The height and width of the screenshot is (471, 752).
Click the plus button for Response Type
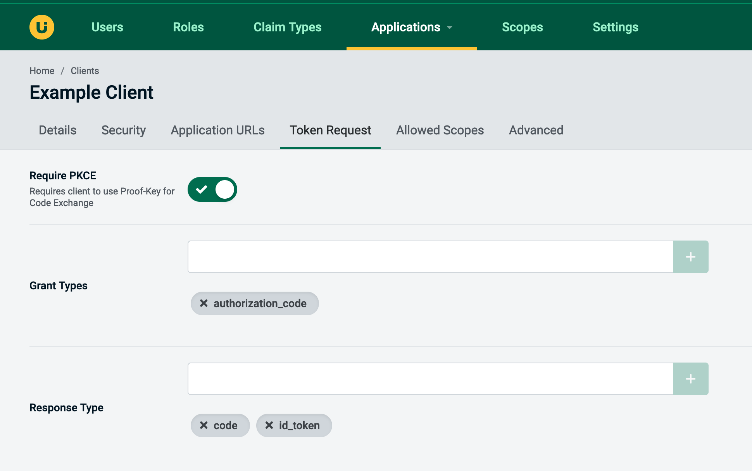691,379
